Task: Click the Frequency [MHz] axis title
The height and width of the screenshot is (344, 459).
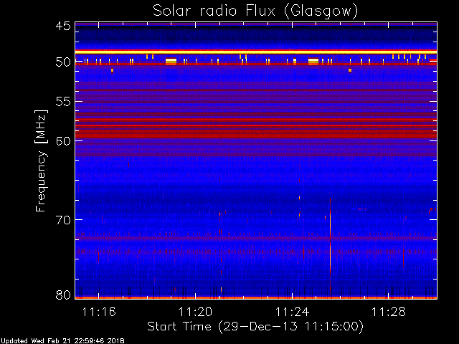Action: [41, 161]
